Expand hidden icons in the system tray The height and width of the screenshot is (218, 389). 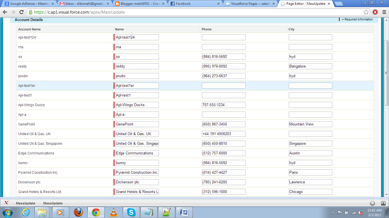[333, 212]
